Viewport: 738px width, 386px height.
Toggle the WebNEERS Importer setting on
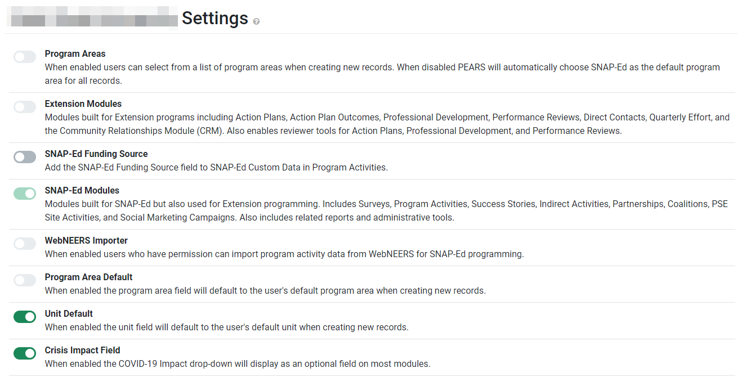point(24,243)
